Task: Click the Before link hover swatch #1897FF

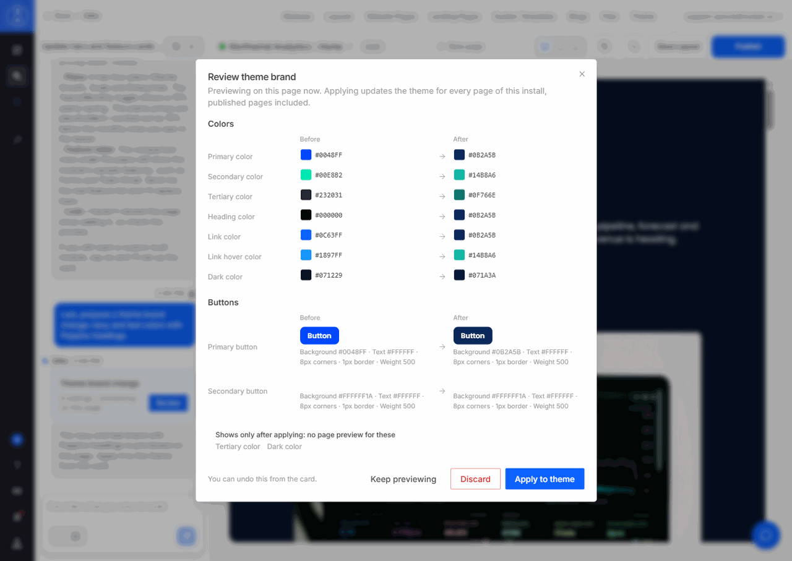Action: click(x=306, y=255)
